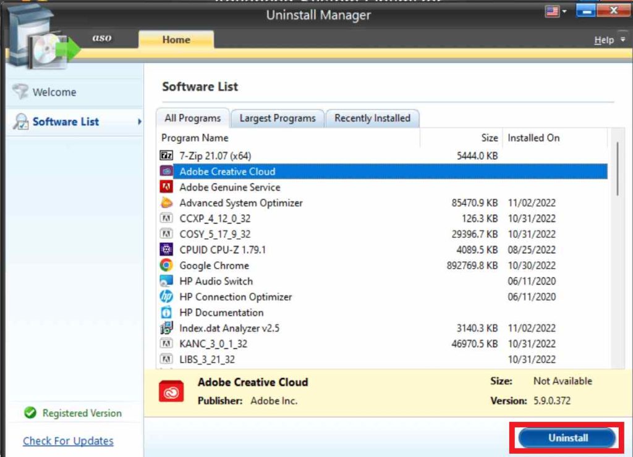The image size is (633, 457).
Task: Click the green Registered Version checkmark icon
Action: pyautogui.click(x=30, y=413)
